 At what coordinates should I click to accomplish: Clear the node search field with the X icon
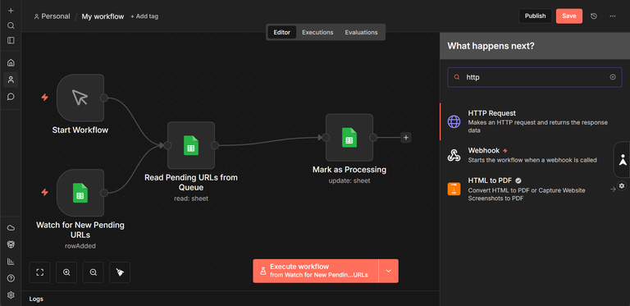pos(613,77)
